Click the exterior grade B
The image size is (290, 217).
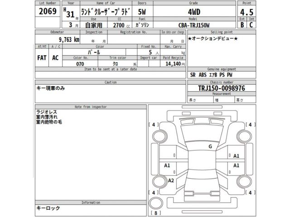pos(242,25)
